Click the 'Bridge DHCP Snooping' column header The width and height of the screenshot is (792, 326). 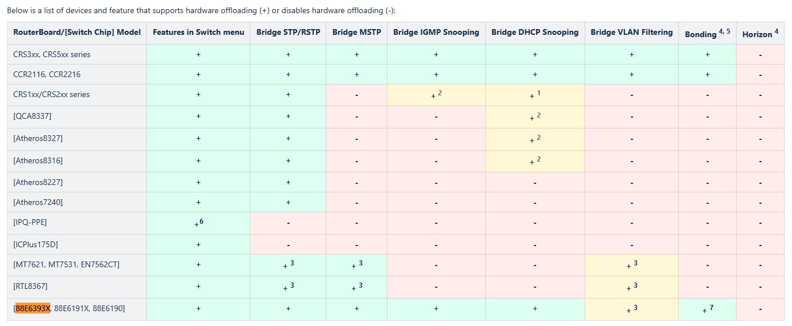click(535, 33)
